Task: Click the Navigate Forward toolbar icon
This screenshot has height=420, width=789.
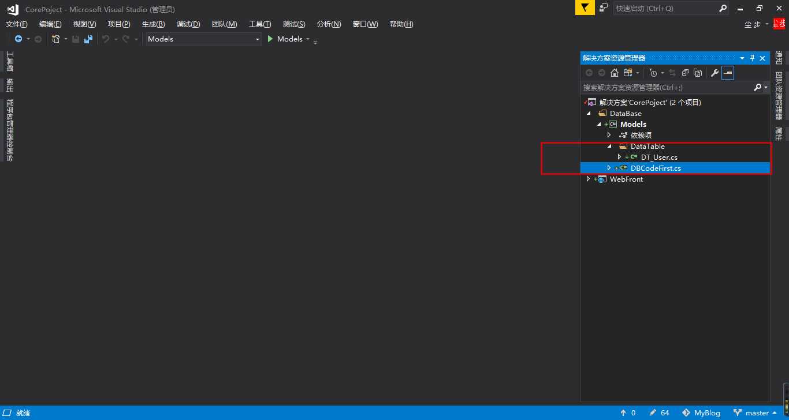Action: 38,39
